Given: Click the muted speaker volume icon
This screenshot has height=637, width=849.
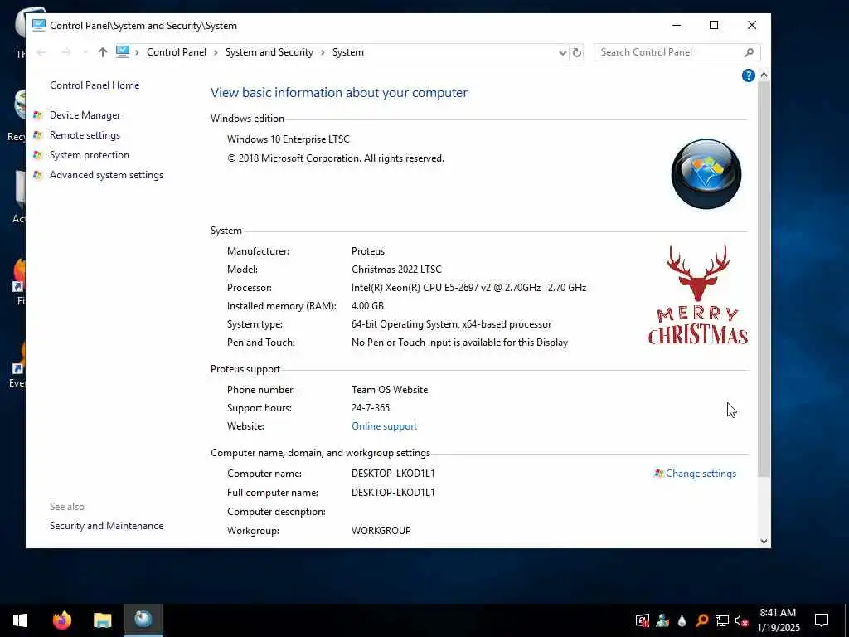Looking at the screenshot, I should click(741, 620).
